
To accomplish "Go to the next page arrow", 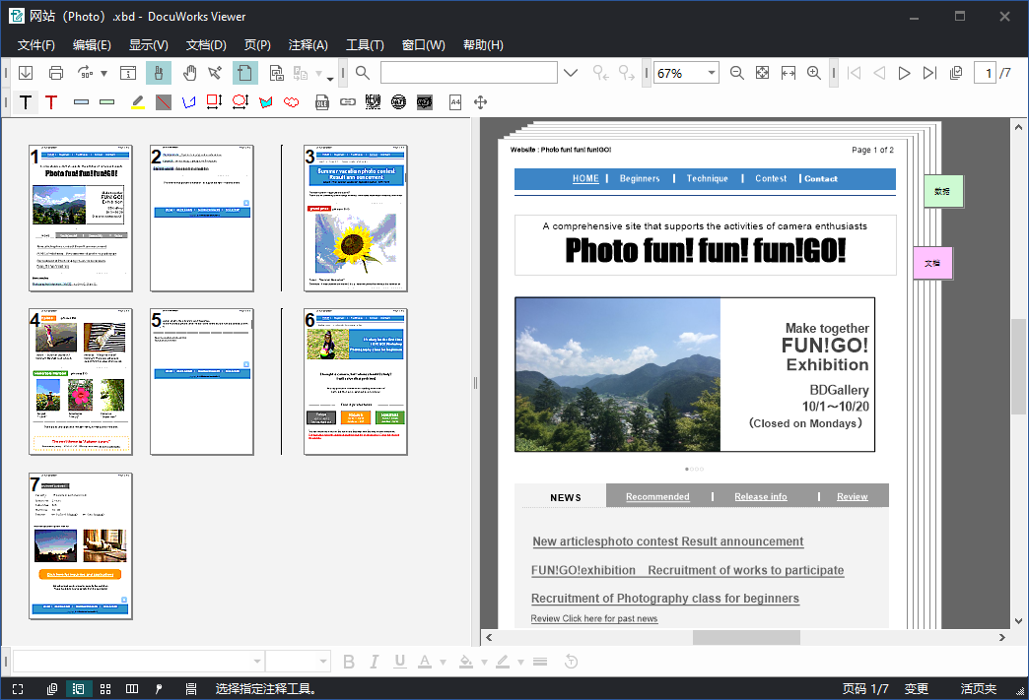I will [904, 73].
